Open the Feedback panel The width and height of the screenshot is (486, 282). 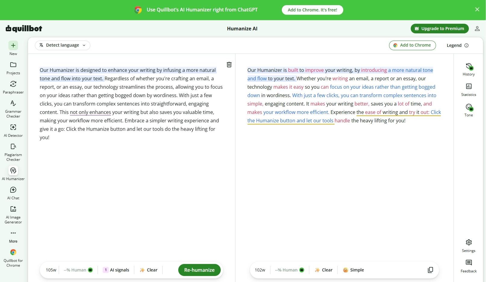tap(469, 266)
